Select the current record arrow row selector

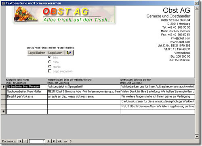[3, 87]
